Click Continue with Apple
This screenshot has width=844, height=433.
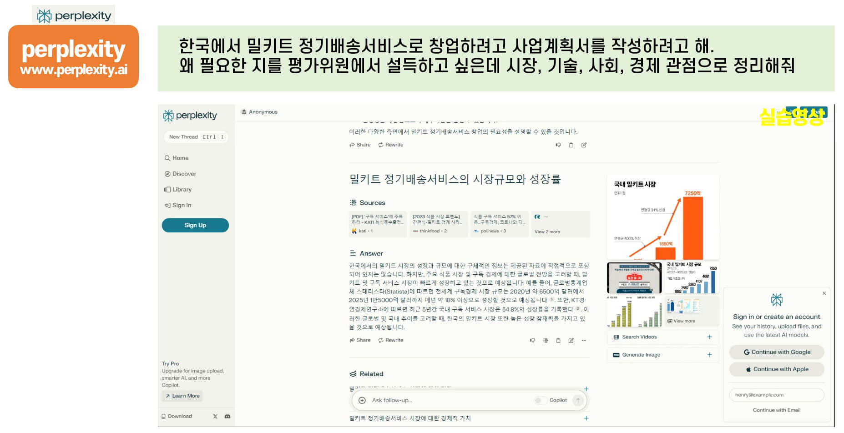pos(777,369)
